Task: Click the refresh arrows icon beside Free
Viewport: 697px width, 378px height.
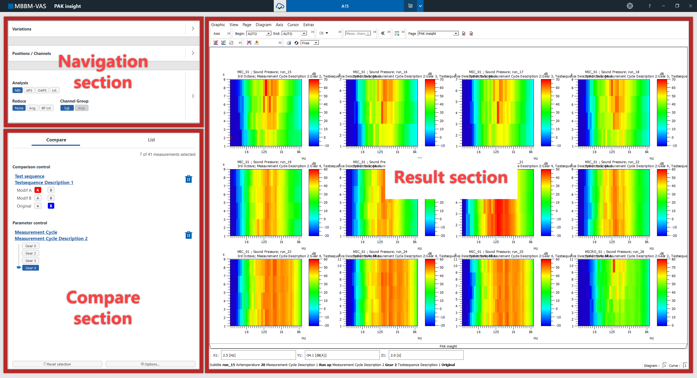Action: [296, 43]
